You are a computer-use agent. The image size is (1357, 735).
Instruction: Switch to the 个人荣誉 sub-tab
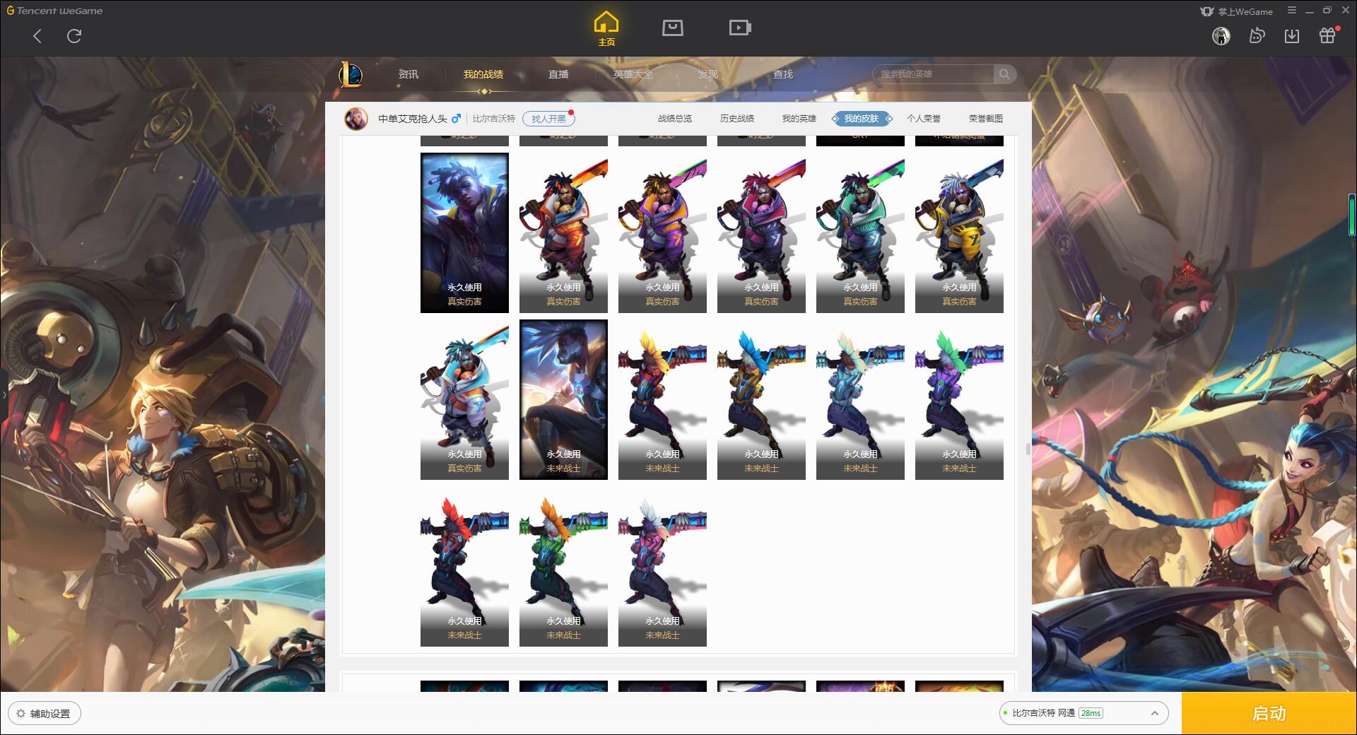(924, 119)
